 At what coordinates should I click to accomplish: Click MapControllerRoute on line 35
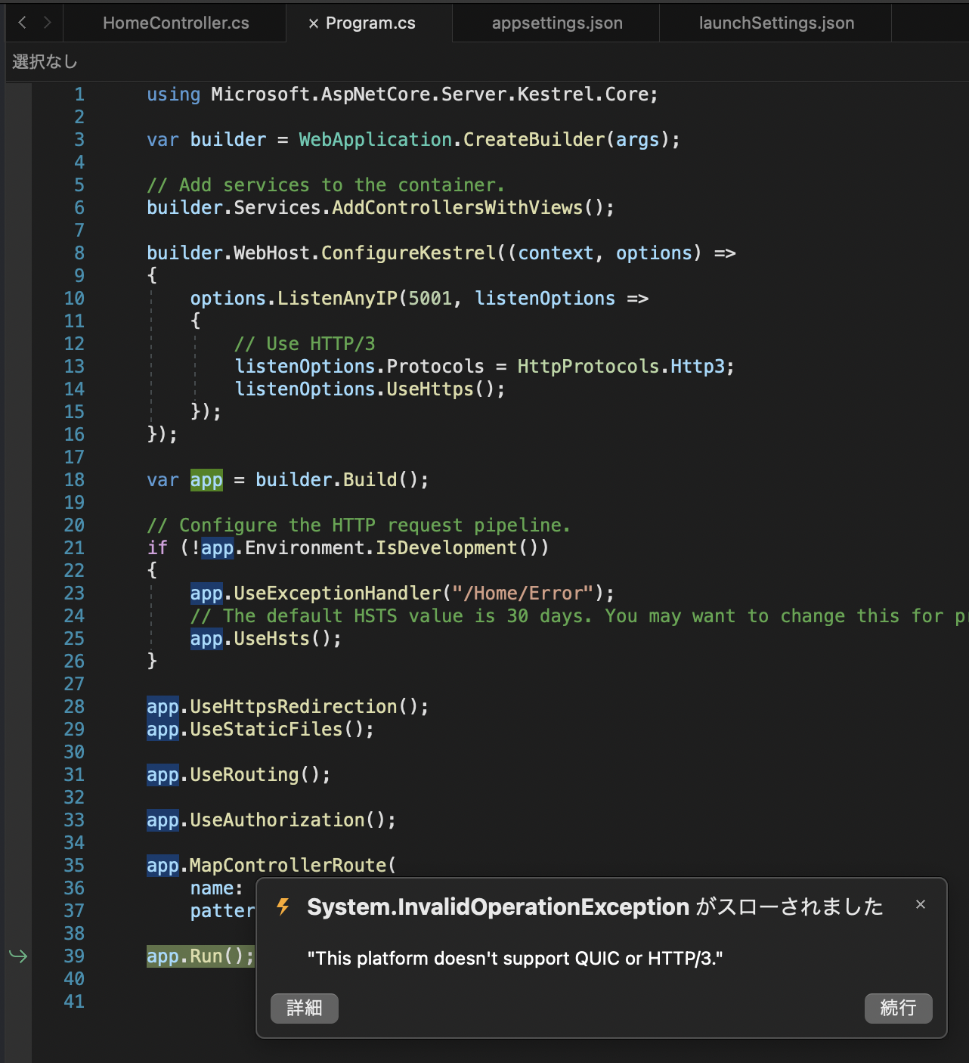tap(288, 866)
